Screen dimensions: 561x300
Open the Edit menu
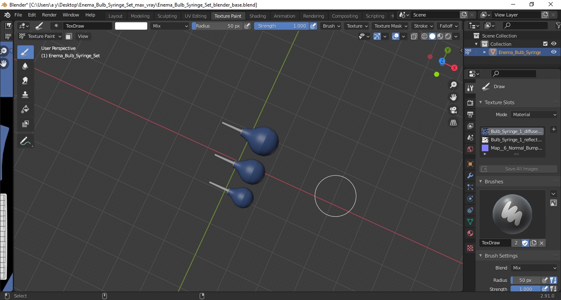coord(32,15)
